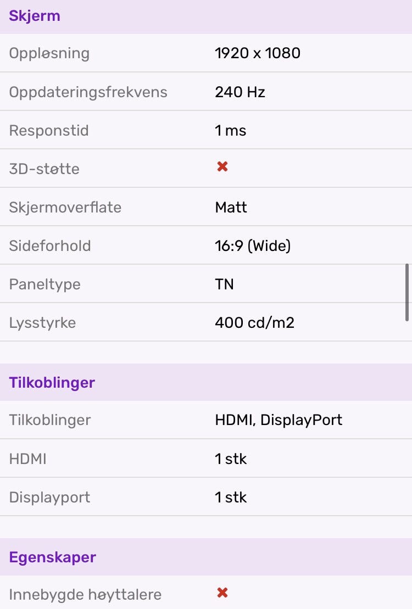Select the Responstid label
Screen dimensions: 412x609
point(49,131)
